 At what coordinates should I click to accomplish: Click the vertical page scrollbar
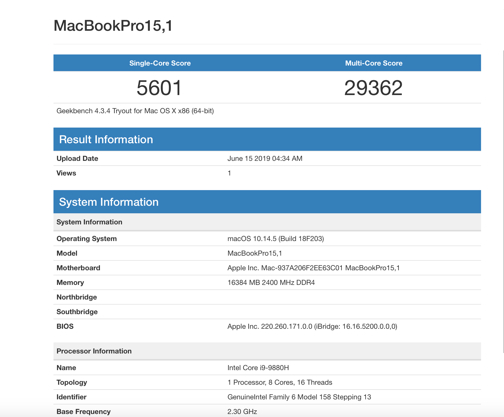503,202
